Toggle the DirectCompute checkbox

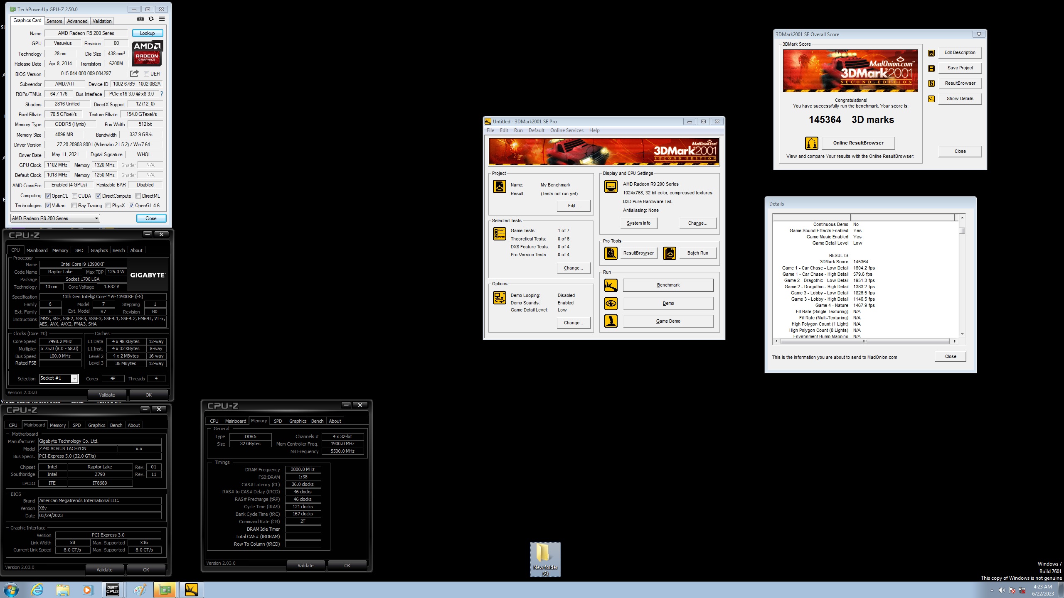click(x=99, y=196)
